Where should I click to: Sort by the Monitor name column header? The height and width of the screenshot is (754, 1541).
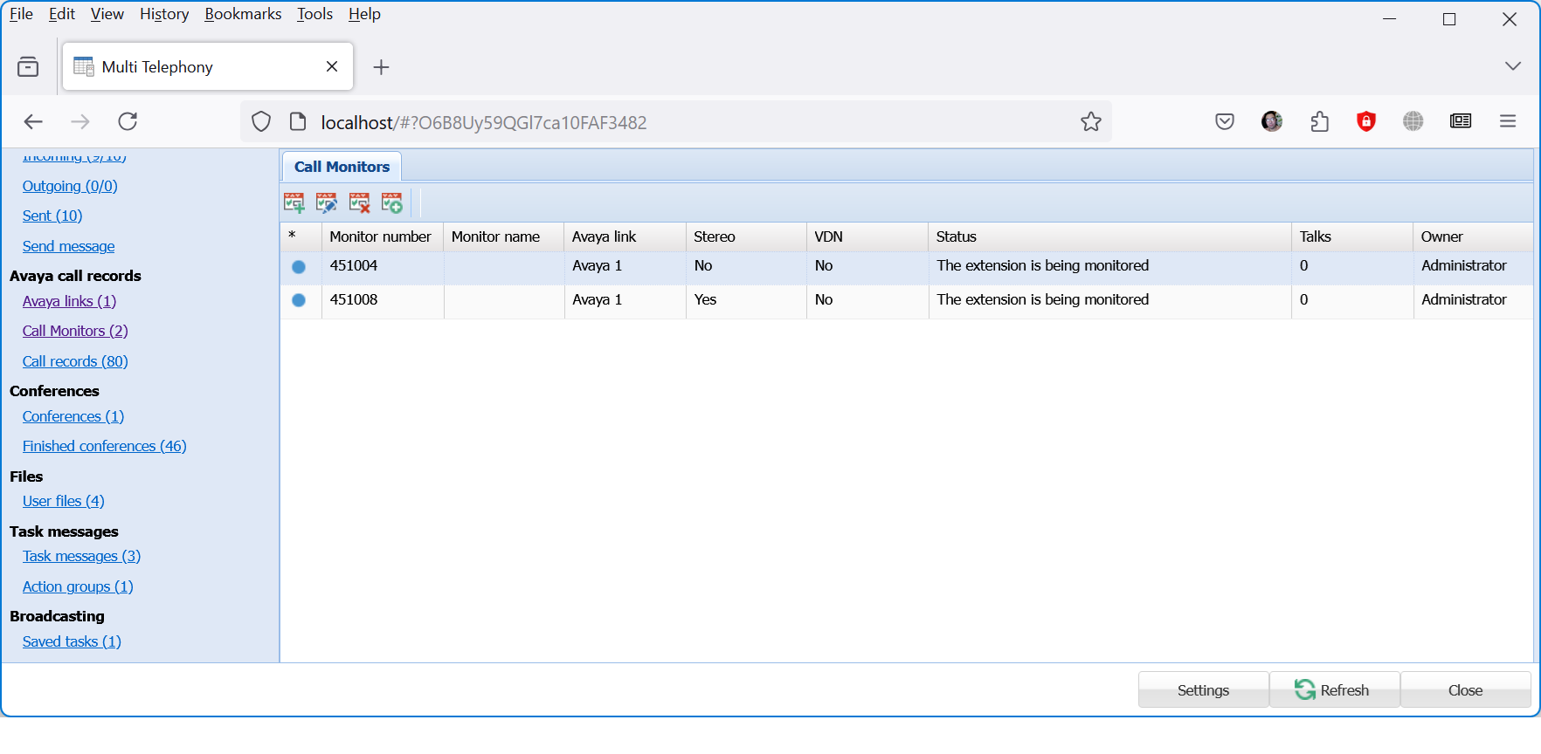(504, 236)
